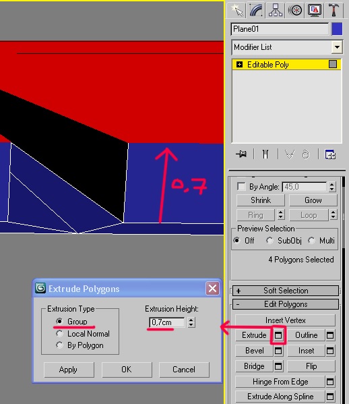Viewport: 349px width, 404px height.
Task: Expand the Soft Selection rollout
Action: [x=286, y=291]
